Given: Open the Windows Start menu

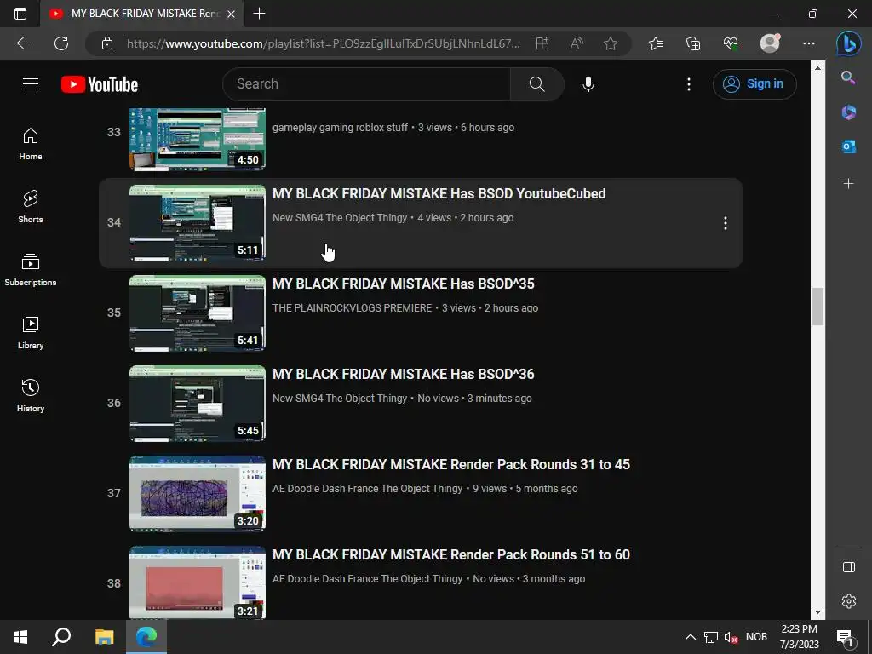Looking at the screenshot, I should (20, 637).
